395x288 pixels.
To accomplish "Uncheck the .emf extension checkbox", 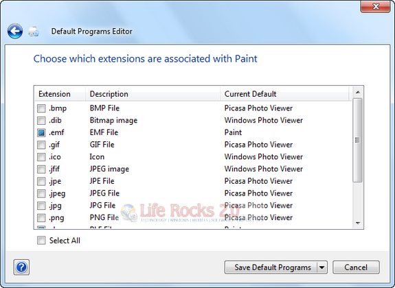I will point(41,132).
